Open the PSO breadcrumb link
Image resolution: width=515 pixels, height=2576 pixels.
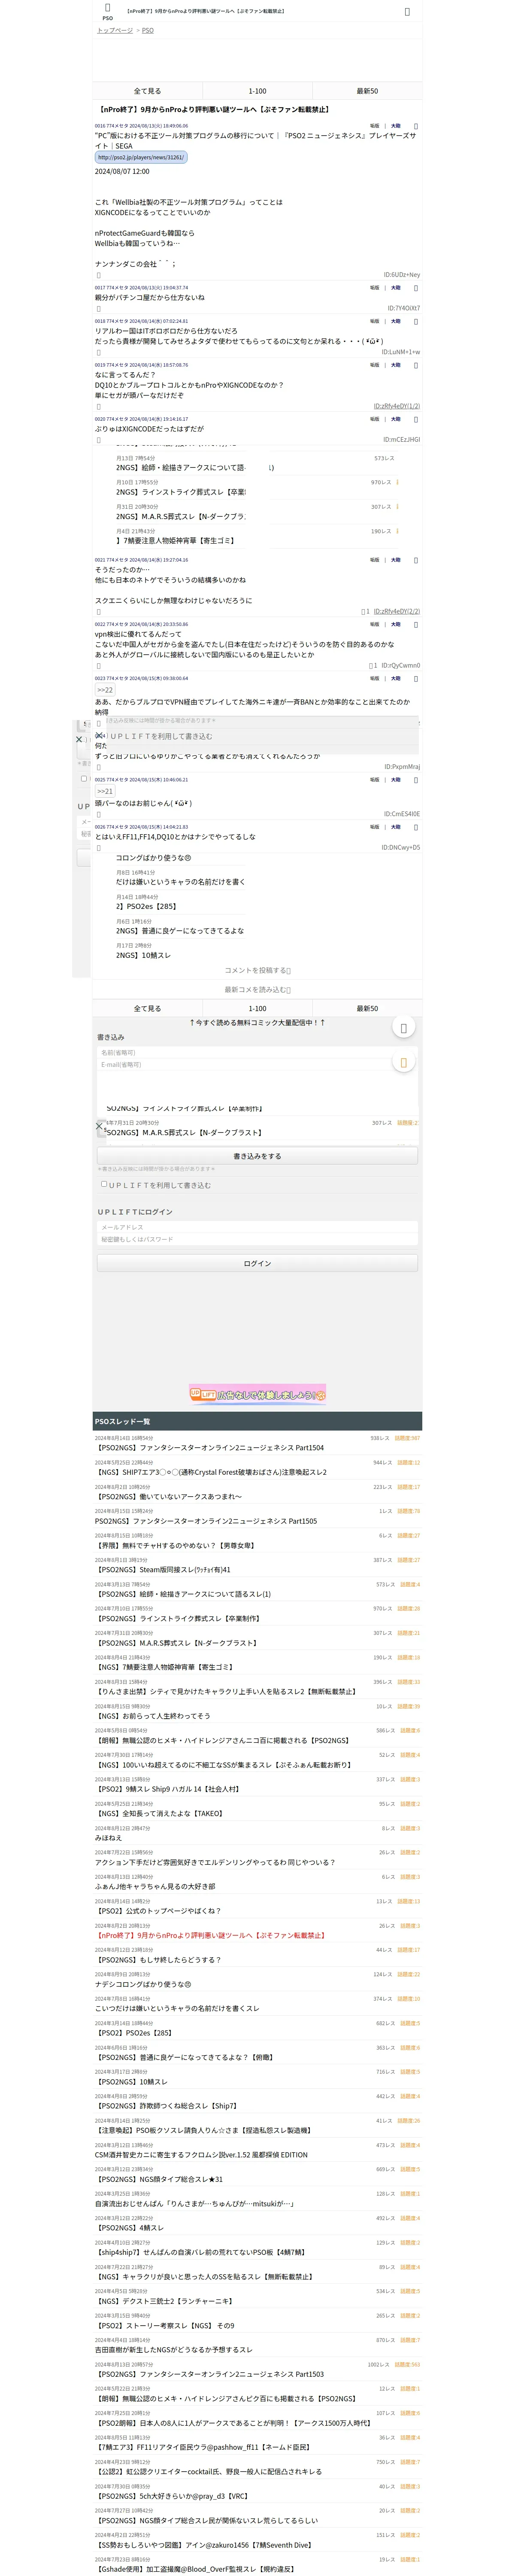tap(148, 31)
